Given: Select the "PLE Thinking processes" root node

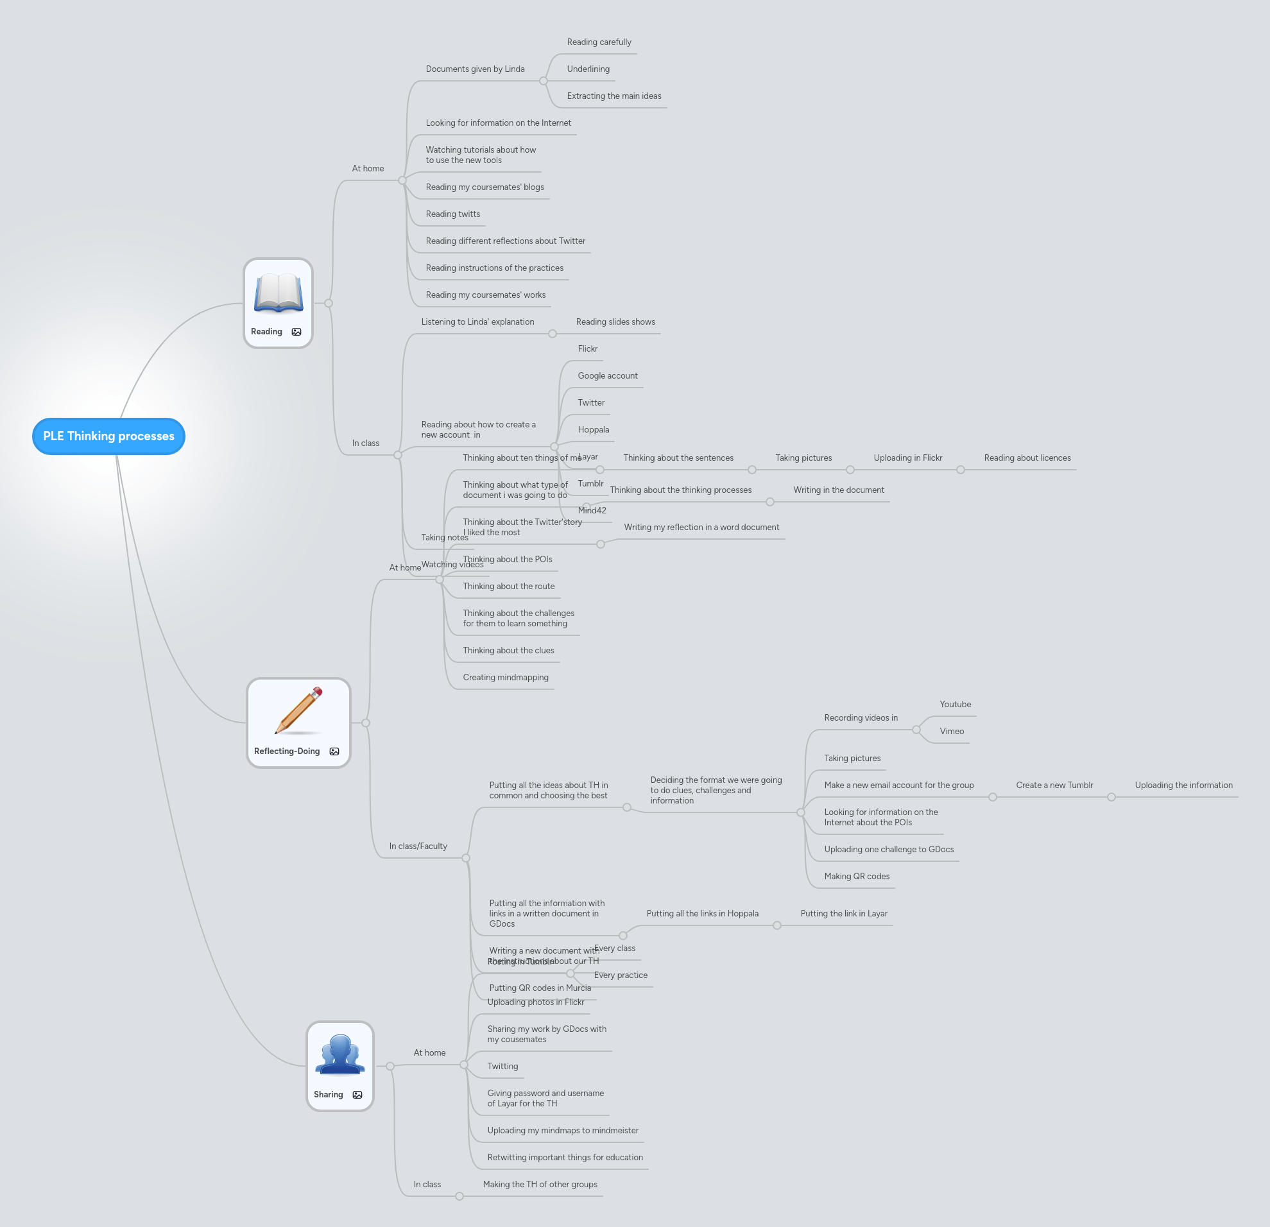Looking at the screenshot, I should 108,436.
